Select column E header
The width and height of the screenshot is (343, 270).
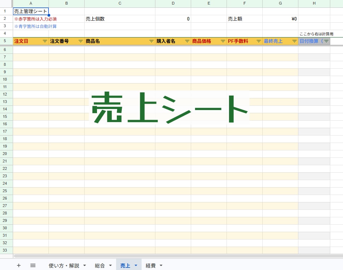[209, 4]
